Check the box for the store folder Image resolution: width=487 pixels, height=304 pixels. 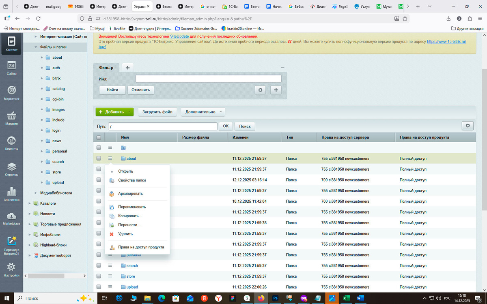coord(99,276)
